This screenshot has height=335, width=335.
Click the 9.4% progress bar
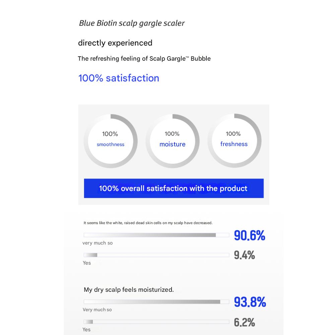pos(156,255)
